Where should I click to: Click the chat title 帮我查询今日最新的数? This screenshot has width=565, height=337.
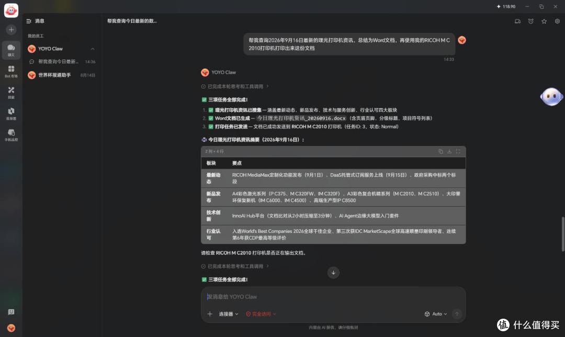pyautogui.click(x=132, y=21)
